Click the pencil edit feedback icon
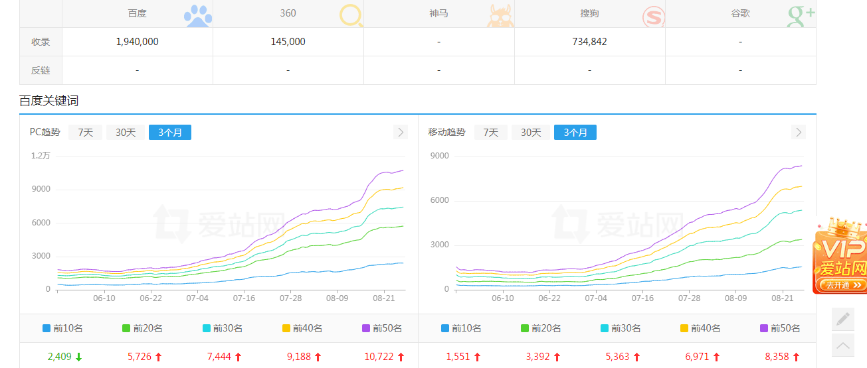 pos(843,319)
